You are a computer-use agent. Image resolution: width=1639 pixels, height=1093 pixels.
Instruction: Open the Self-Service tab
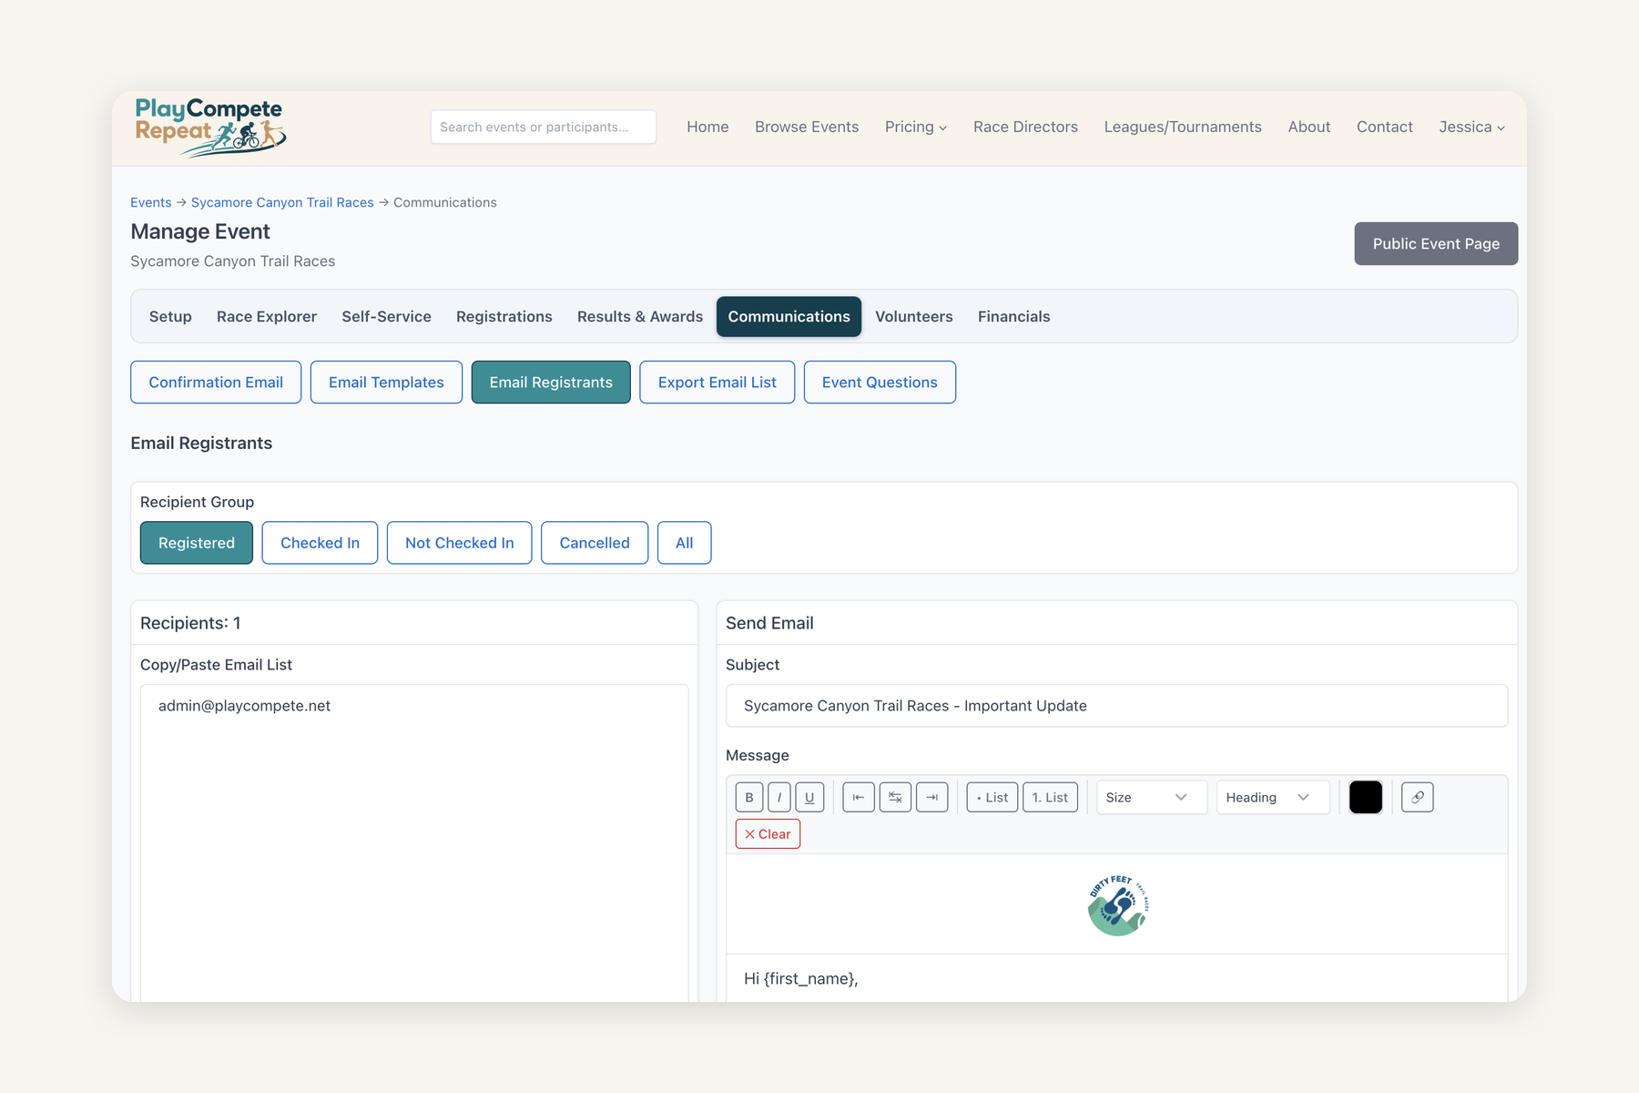(386, 316)
